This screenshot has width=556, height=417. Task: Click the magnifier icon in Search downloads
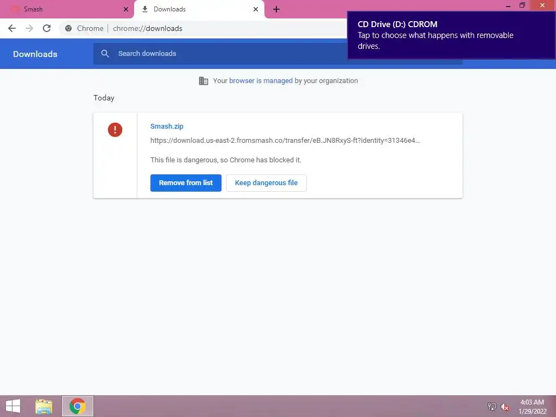[105, 54]
